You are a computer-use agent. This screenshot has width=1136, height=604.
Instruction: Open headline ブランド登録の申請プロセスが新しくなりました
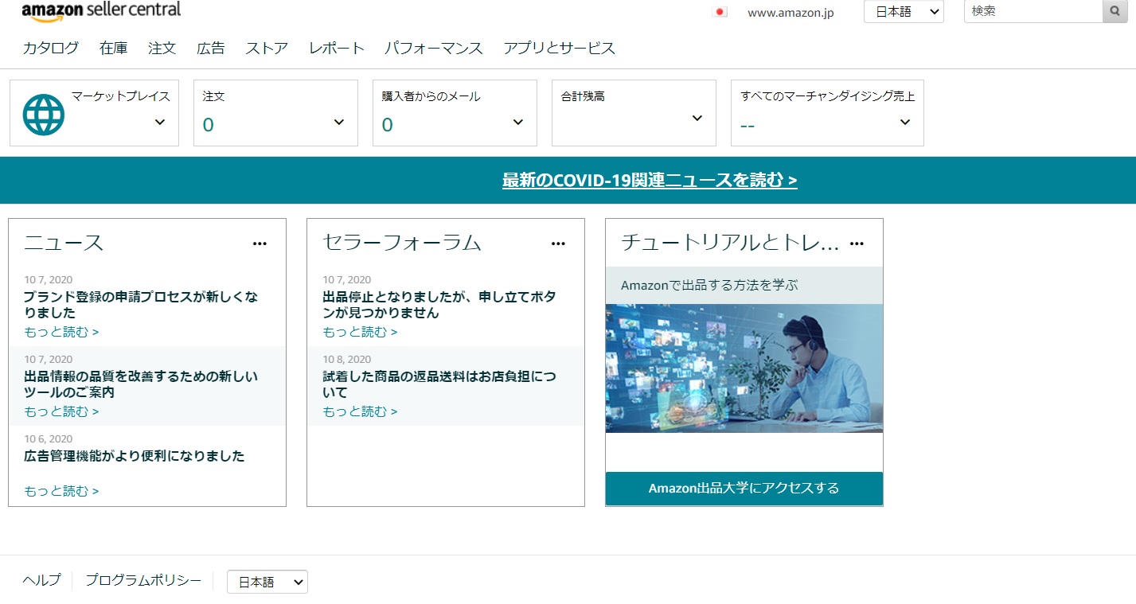point(141,305)
